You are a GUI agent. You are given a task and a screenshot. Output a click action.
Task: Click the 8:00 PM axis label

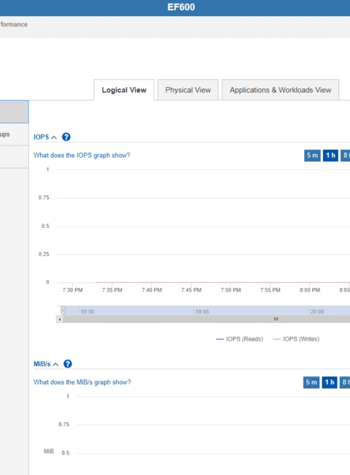(x=310, y=290)
